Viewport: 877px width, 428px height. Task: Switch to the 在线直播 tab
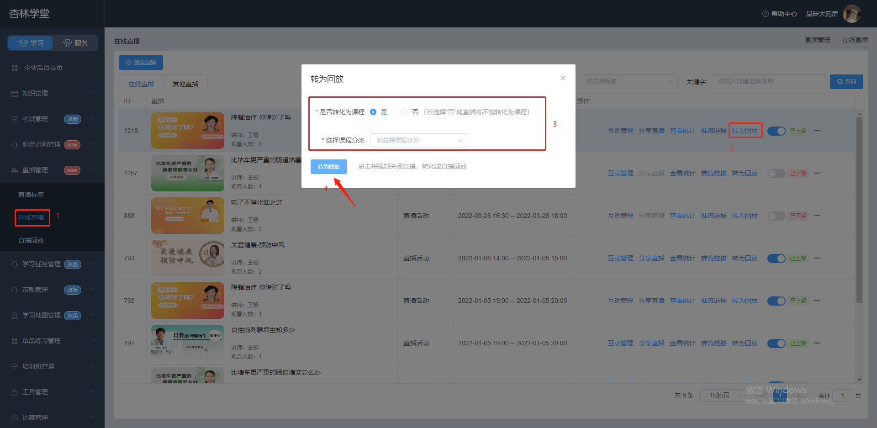point(141,84)
